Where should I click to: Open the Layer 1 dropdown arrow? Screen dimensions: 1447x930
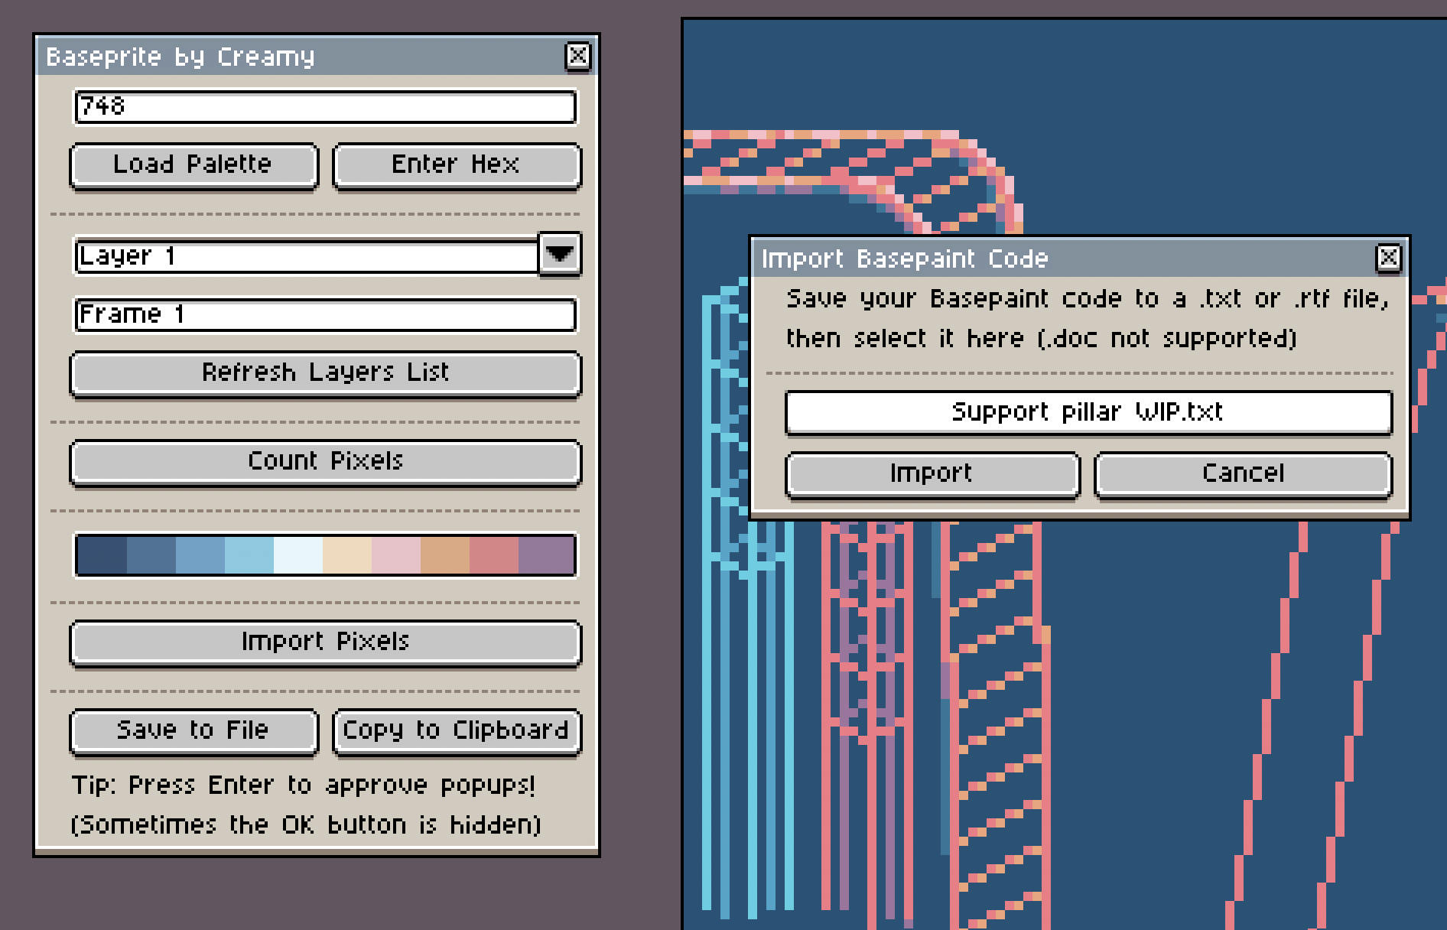(560, 254)
